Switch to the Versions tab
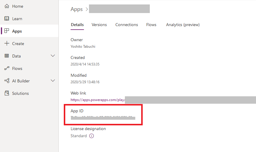This screenshot has width=256, height=152. click(x=99, y=25)
